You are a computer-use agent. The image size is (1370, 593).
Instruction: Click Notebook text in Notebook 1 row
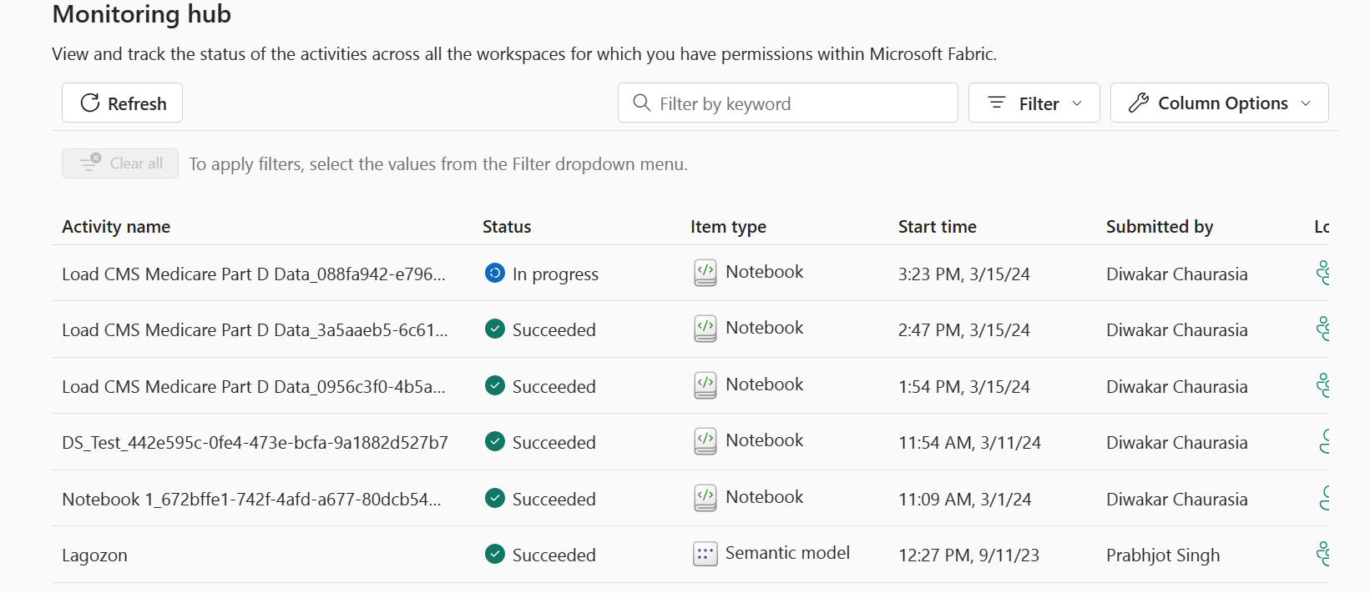(765, 497)
